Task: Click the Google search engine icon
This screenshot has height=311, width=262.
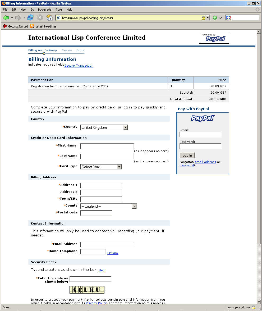Action: (x=229, y=18)
